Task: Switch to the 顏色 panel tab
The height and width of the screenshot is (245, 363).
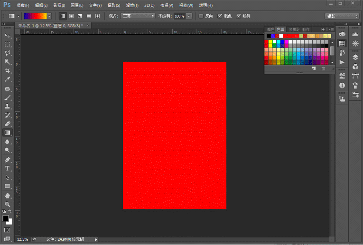Action: (x=270, y=29)
